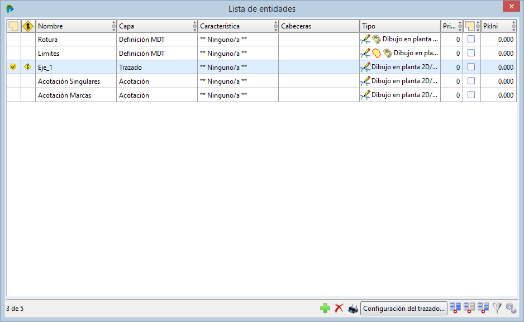Click the red-yellow boundary icon in Limites row
Screen dimensions: 524x322
tap(377, 54)
